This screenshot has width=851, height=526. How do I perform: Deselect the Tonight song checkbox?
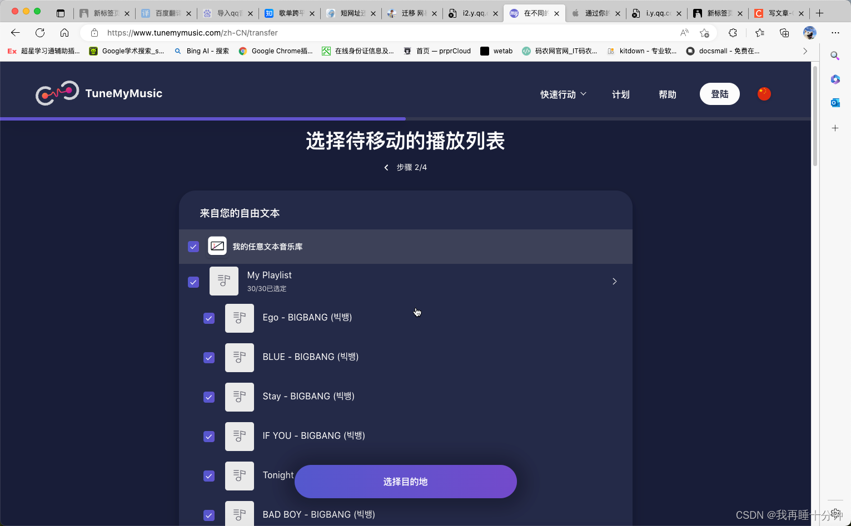(209, 476)
